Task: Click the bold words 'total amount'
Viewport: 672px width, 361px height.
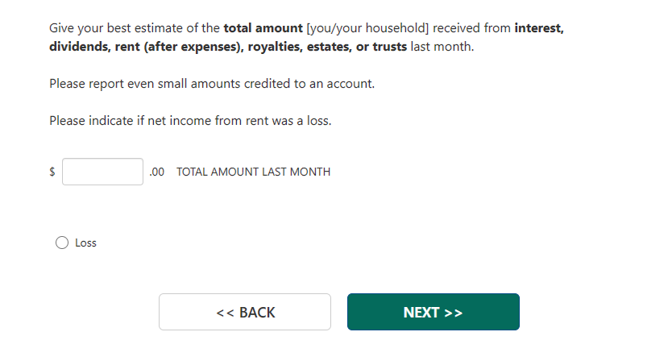Action: coord(263,28)
